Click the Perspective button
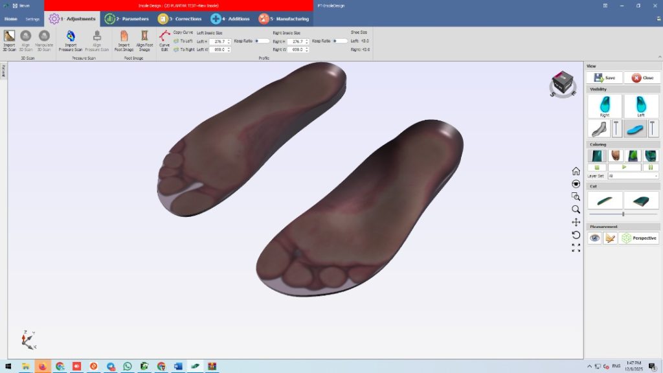Viewport: 663px width, 373px height. 639,238
